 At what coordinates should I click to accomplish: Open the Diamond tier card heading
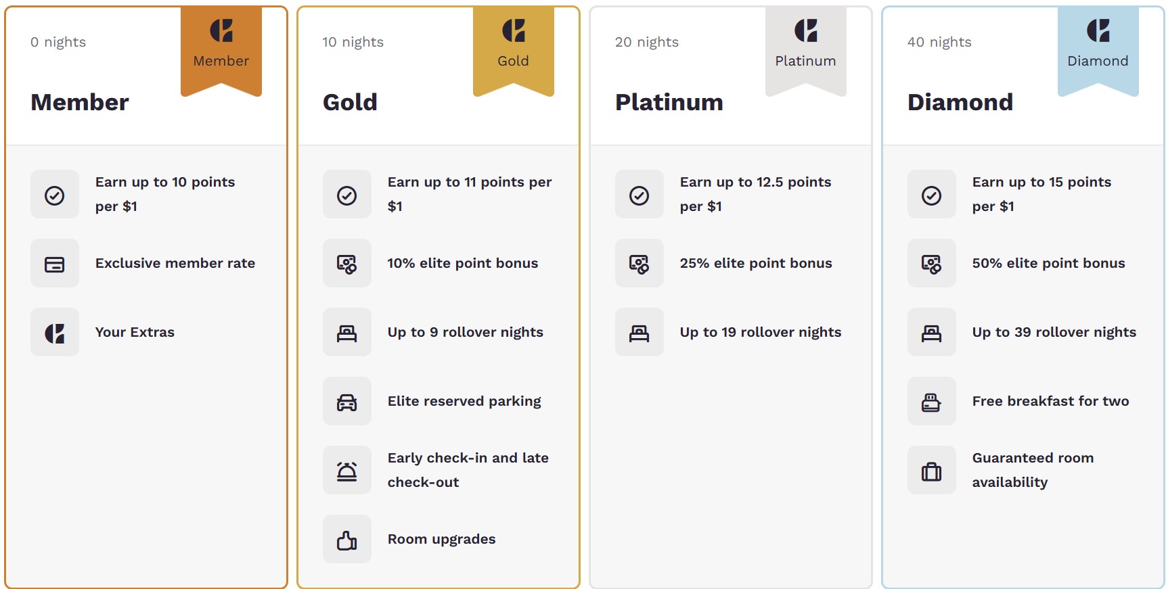[960, 102]
